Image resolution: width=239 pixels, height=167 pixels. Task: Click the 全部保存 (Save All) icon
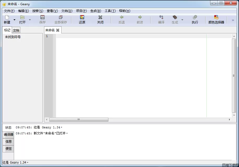click(61, 17)
